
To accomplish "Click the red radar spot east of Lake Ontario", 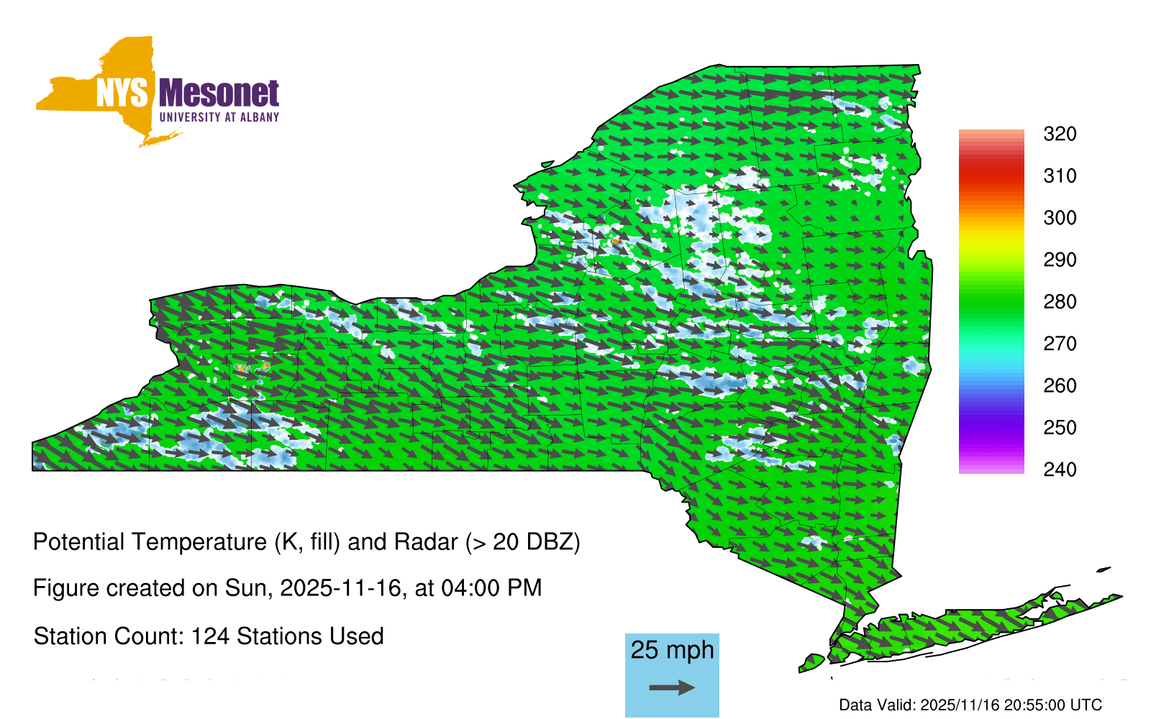I will coord(617,242).
